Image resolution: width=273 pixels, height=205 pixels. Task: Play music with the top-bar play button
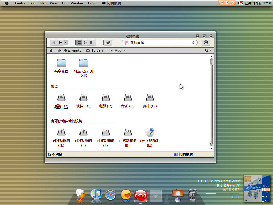pos(227,2)
